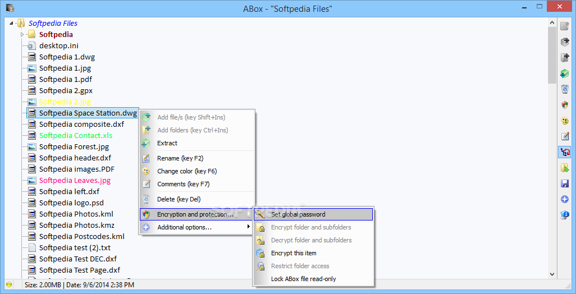This screenshot has height=294, width=576.
Task: Select green Softpedia Contact.xls file
Action: point(76,135)
